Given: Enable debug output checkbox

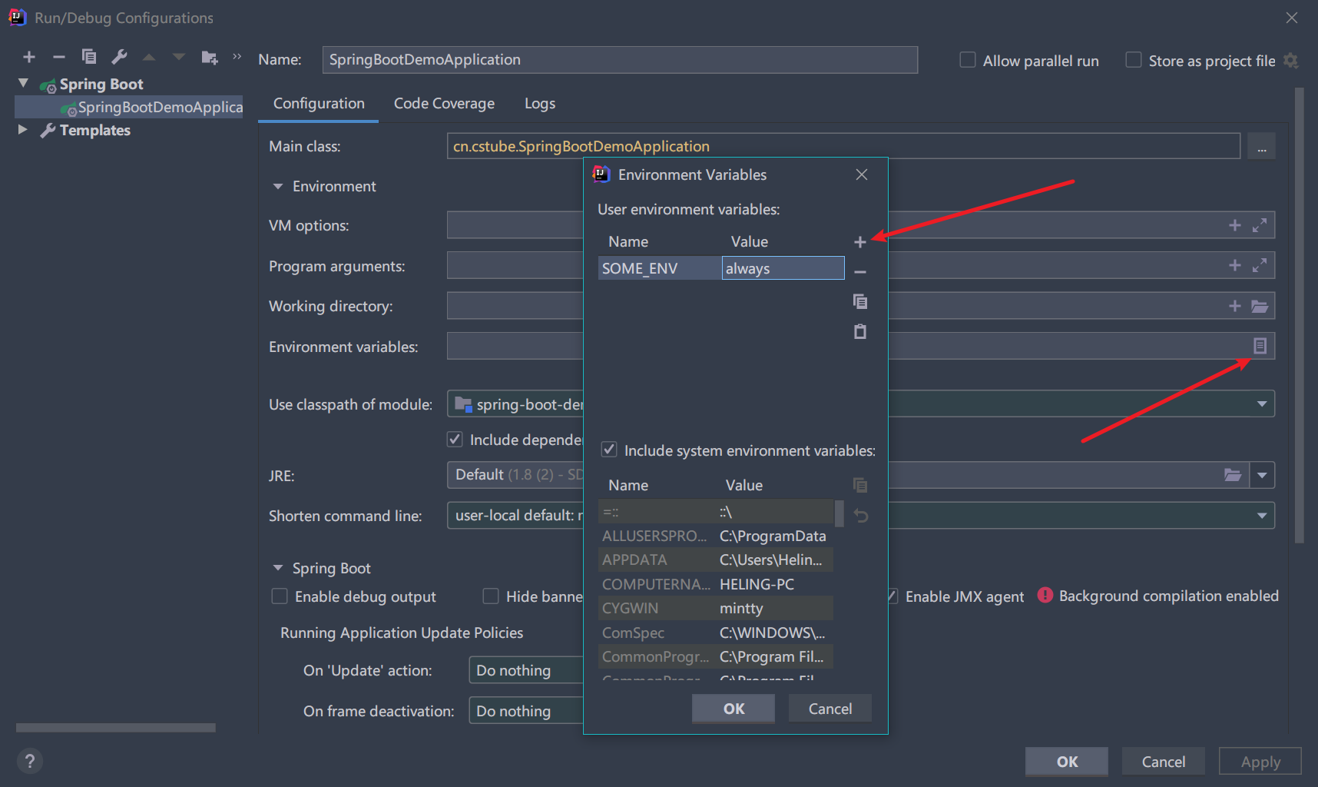Looking at the screenshot, I should point(280,596).
